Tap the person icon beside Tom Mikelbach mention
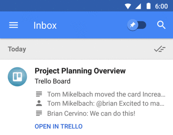Screen dimensions: 173x135 (39, 103)
